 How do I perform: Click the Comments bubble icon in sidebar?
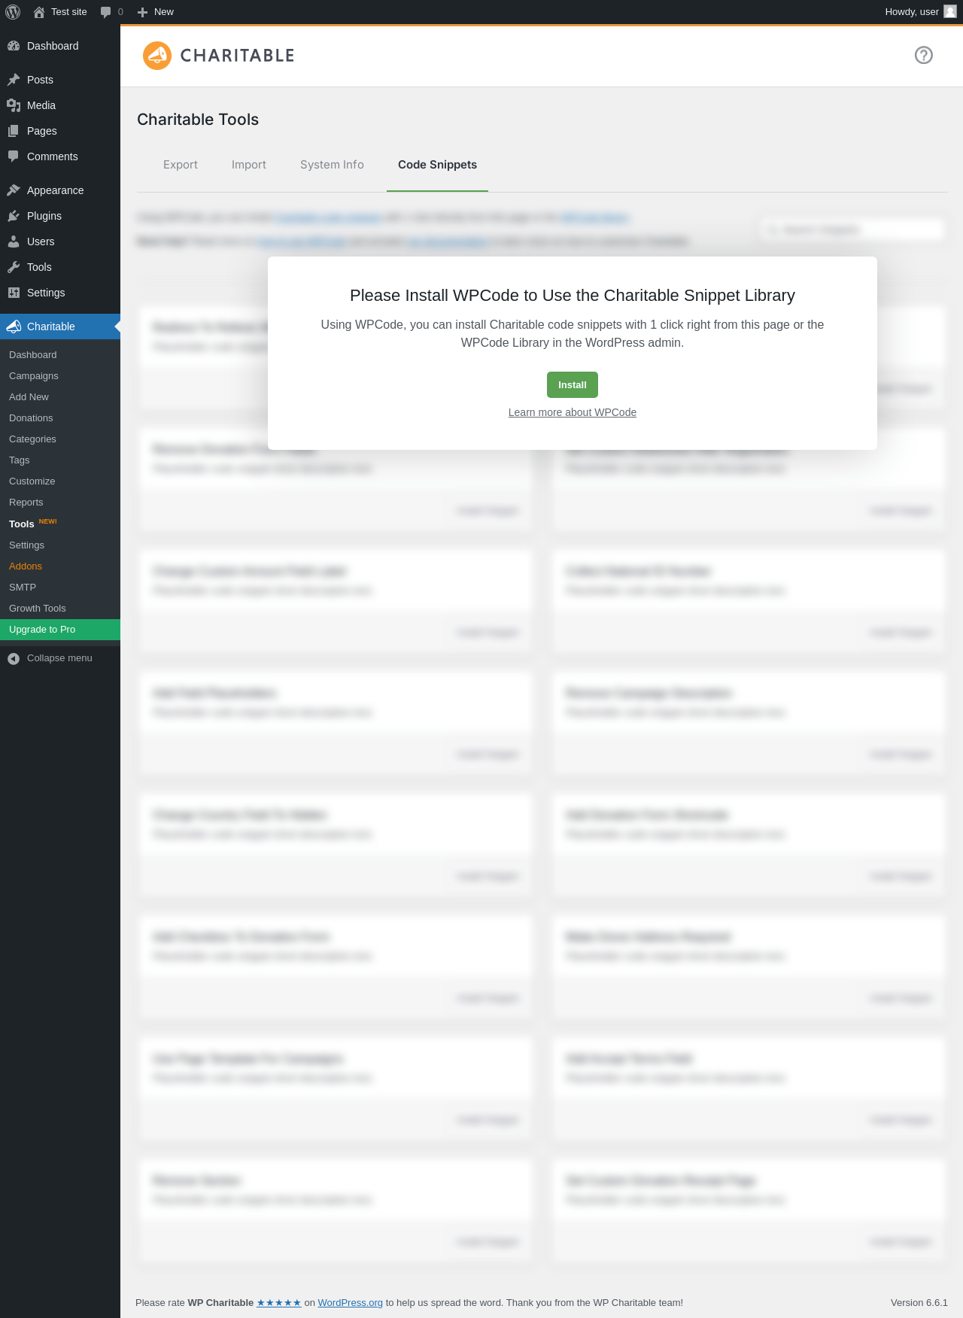click(x=14, y=156)
